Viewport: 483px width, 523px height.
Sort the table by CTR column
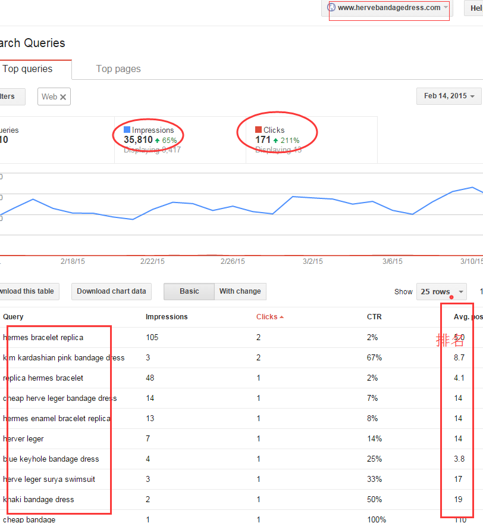(374, 317)
